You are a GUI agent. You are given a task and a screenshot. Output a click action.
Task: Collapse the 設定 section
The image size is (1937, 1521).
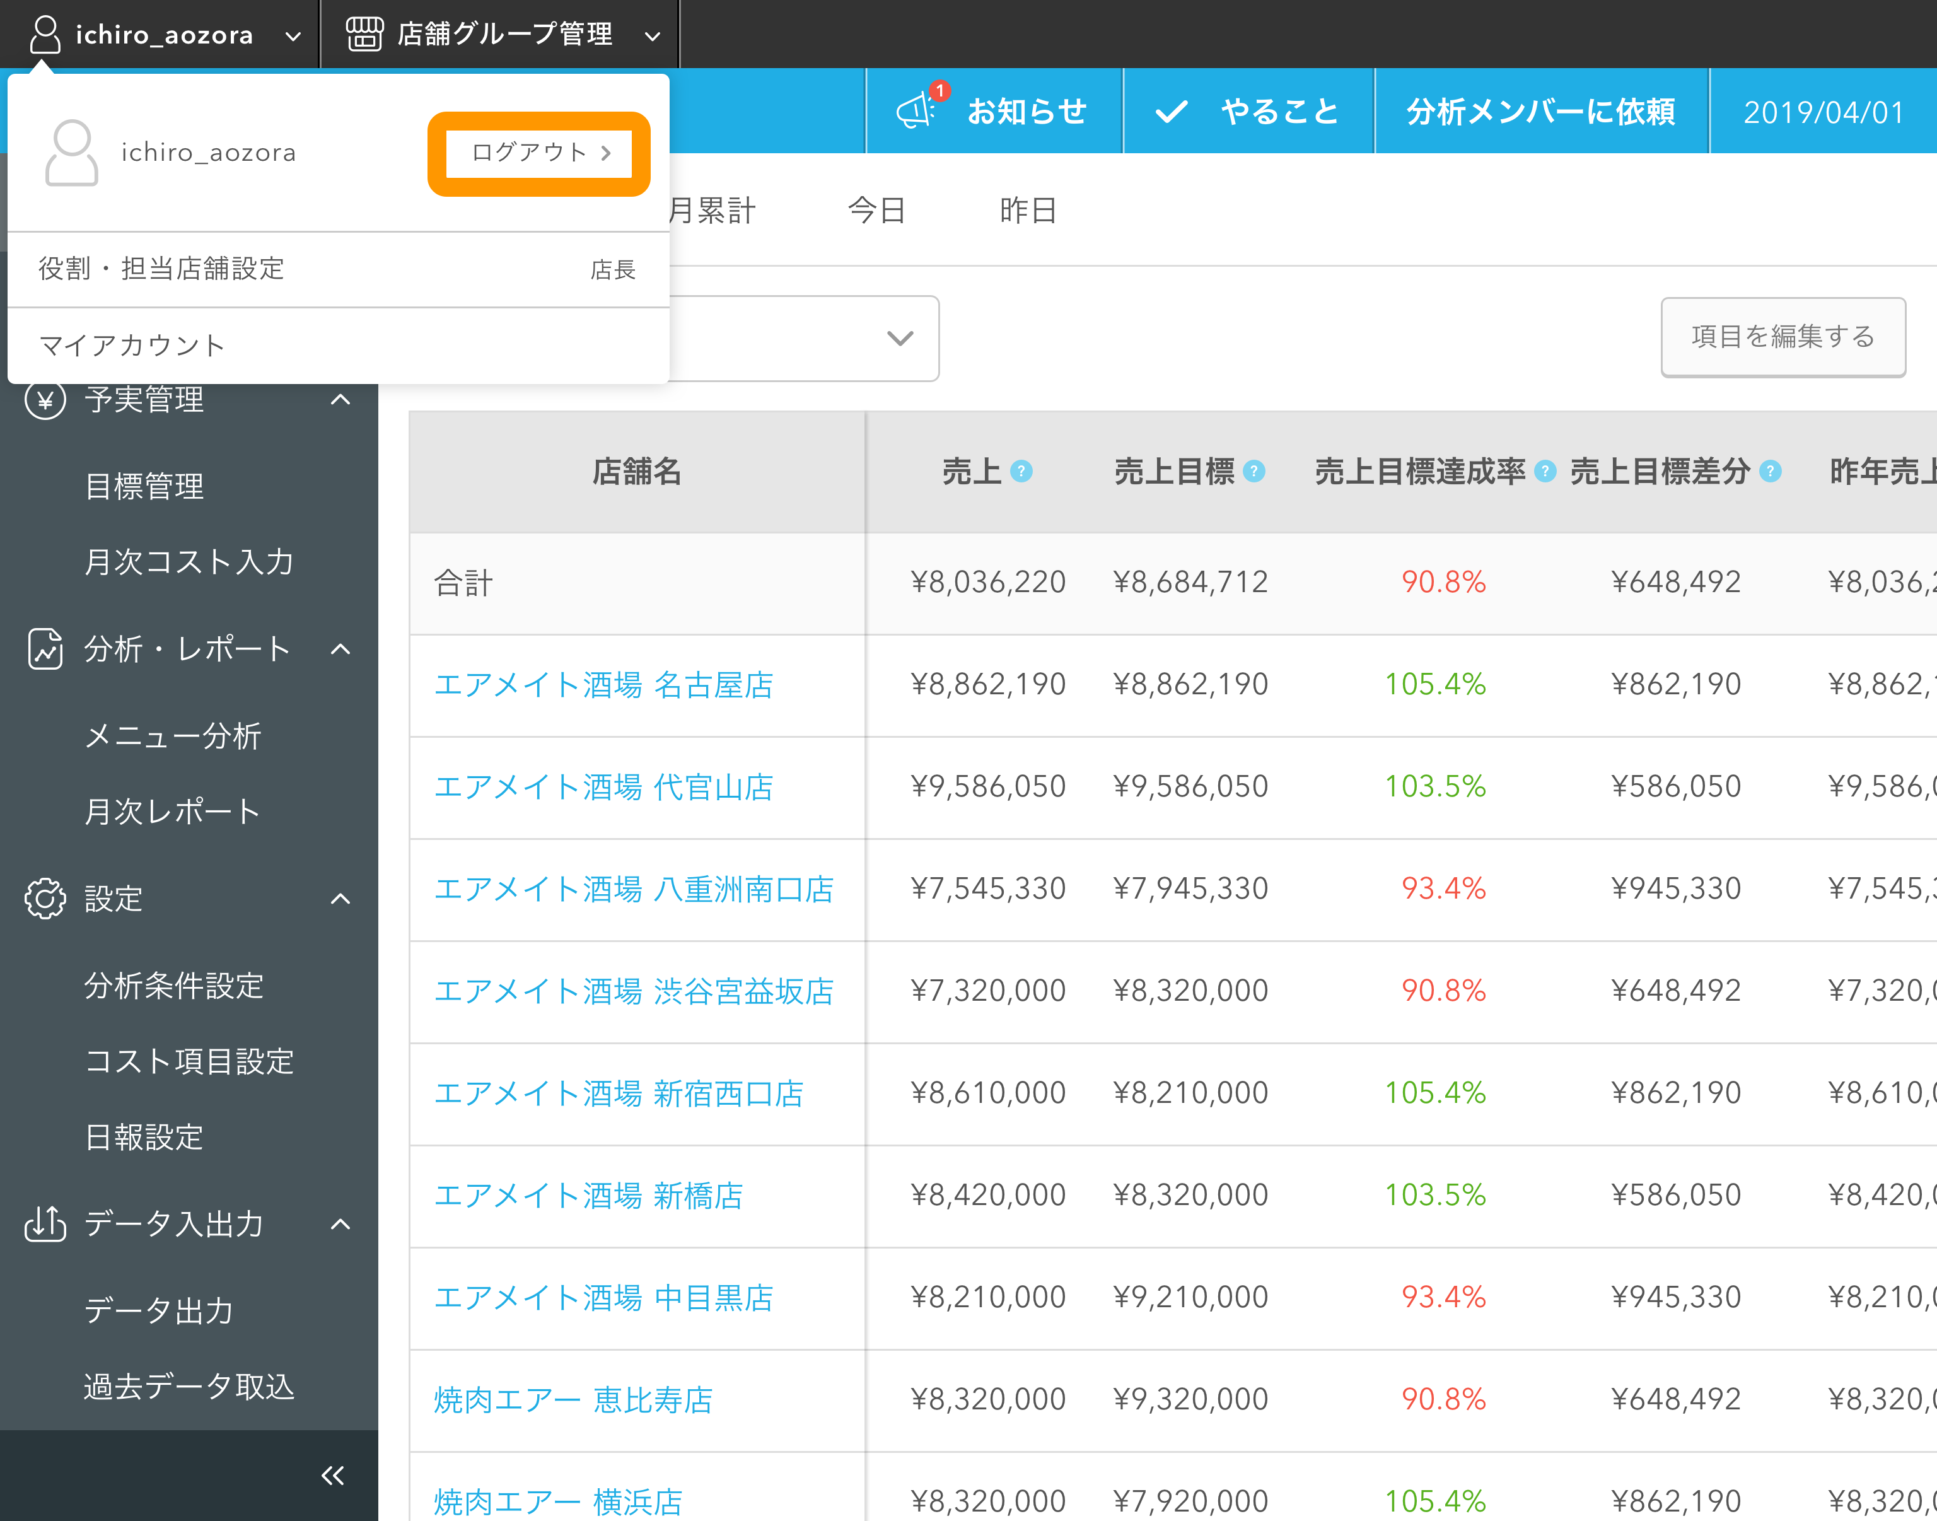coord(340,899)
